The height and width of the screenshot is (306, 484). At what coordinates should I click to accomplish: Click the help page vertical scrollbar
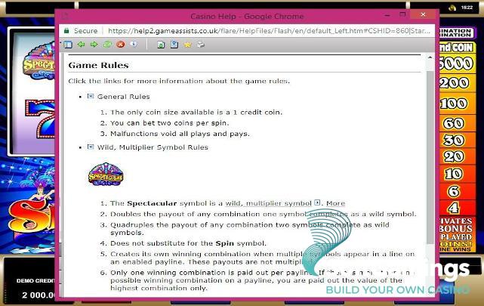pos(430,174)
